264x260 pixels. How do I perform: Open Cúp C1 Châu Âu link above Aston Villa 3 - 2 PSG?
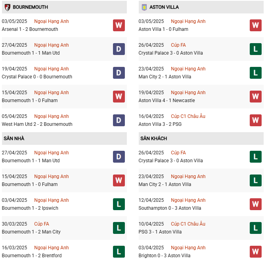[x=188, y=116]
